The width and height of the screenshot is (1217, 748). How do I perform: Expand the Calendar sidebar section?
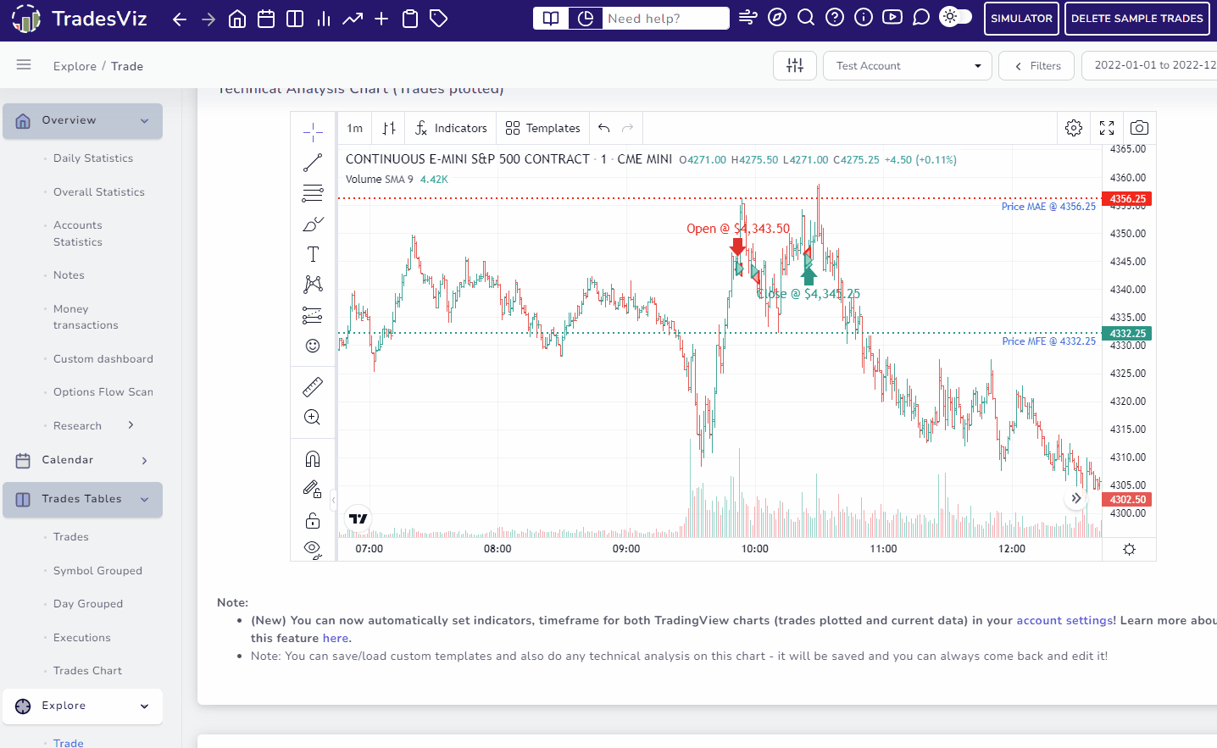[x=82, y=460]
